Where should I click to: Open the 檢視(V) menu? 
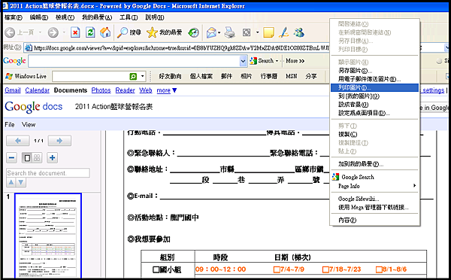point(65,17)
